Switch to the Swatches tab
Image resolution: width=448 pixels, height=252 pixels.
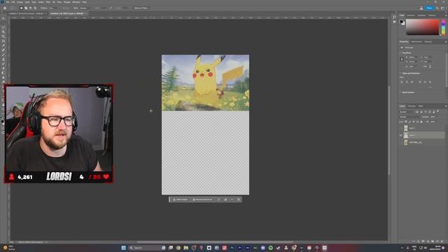[x=411, y=15]
